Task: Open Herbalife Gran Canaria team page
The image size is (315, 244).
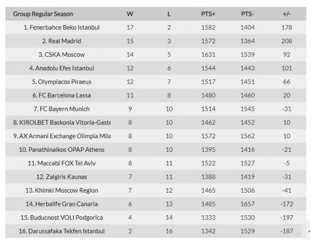Action: pos(65,204)
